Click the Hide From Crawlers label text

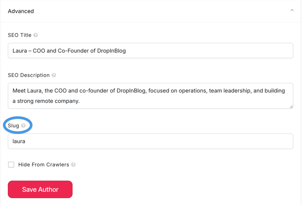pos(43,165)
